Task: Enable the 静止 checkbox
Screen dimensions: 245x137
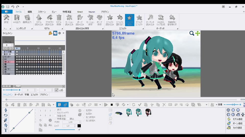Action: click(x=68, y=119)
